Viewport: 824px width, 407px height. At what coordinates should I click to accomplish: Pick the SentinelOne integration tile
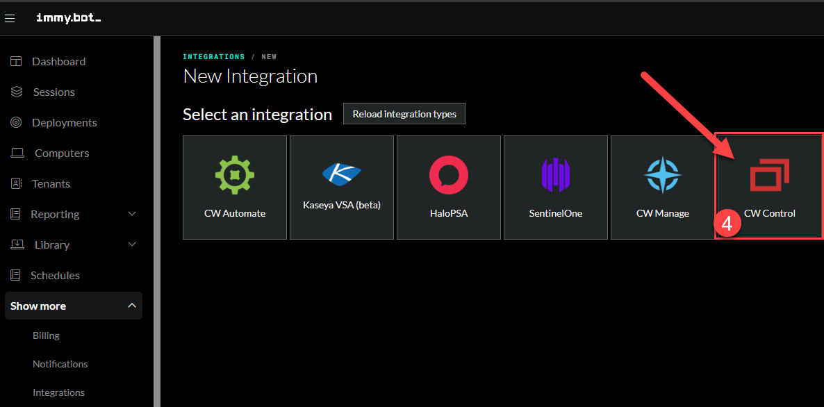point(556,188)
